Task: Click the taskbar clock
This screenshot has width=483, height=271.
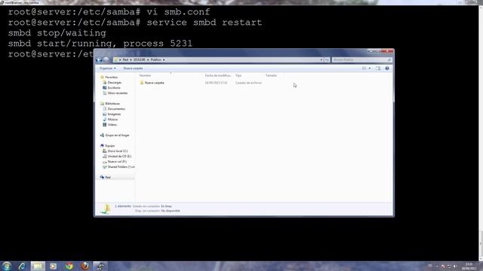Action: click(x=469, y=266)
